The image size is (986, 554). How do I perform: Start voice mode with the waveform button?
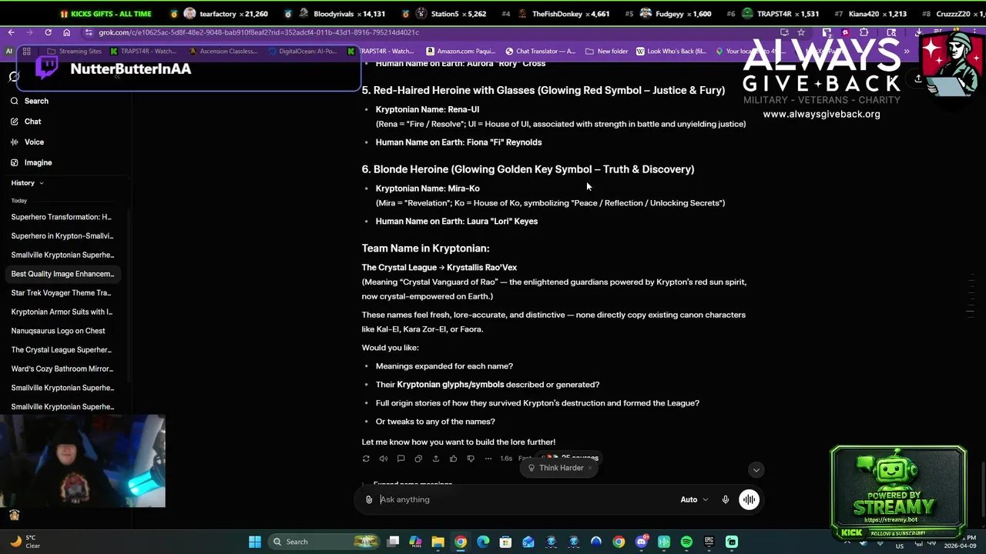point(749,499)
